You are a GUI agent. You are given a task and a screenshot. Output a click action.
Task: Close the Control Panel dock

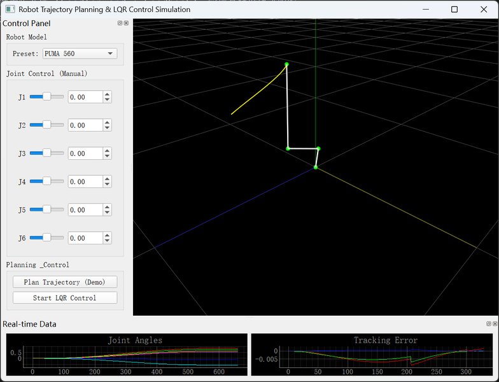[x=126, y=23]
